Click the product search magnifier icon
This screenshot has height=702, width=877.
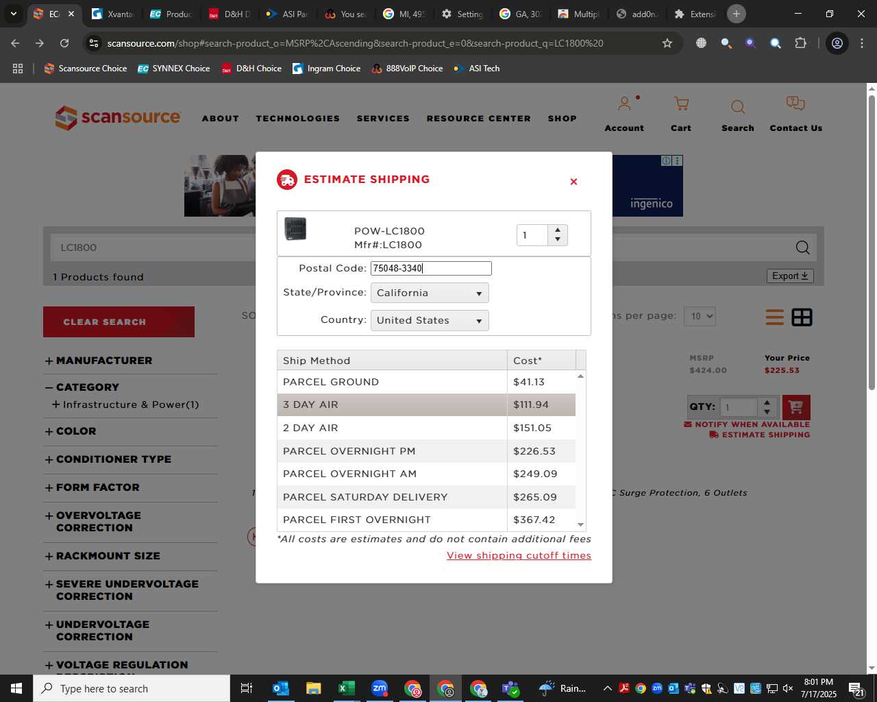[x=803, y=247]
